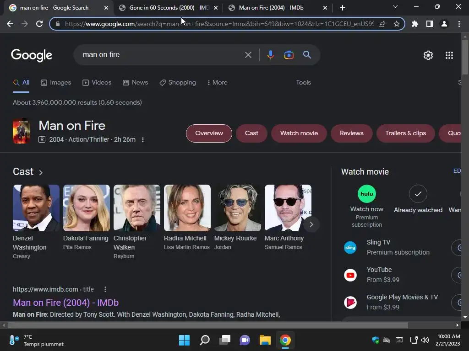Select Denzel Washington cast photo
This screenshot has height=351, width=469.
pos(36,208)
